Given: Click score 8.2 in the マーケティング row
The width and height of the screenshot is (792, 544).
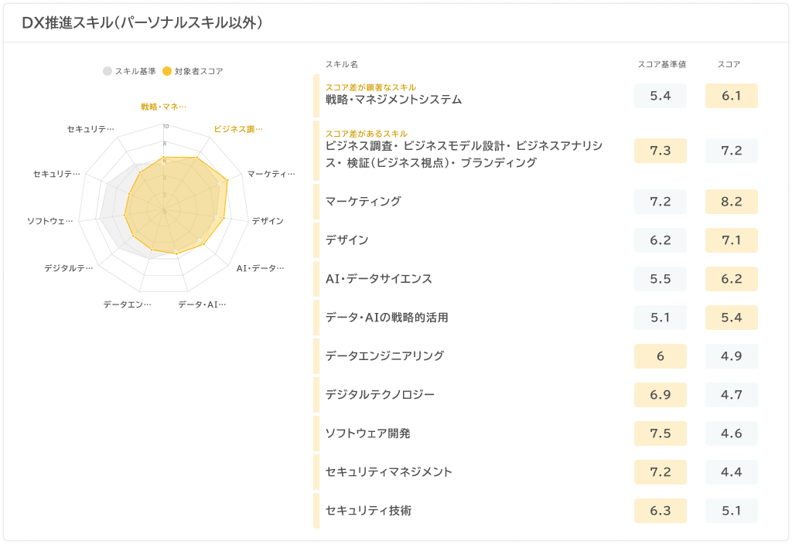Looking at the screenshot, I should (731, 202).
